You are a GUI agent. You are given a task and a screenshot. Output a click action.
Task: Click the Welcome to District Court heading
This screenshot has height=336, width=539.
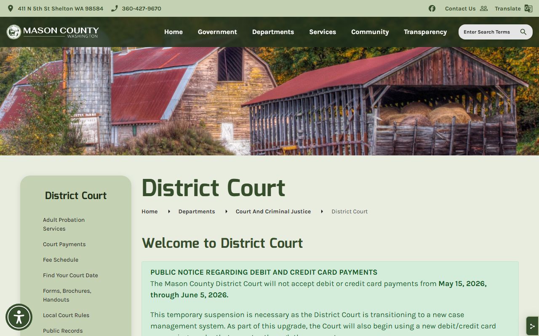point(222,243)
